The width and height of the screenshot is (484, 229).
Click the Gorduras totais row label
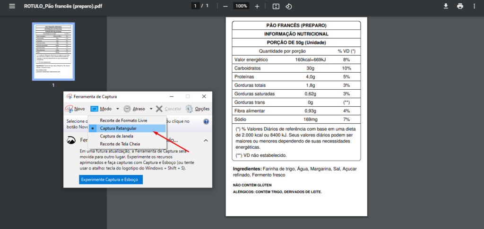(250, 85)
